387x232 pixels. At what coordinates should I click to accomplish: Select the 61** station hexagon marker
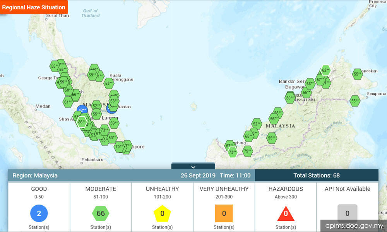(68, 101)
